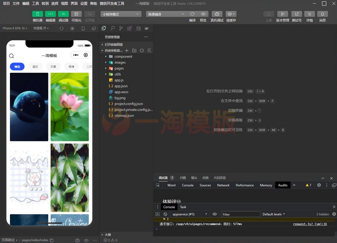The image size is (337, 243).
Task: Switch to the Performance tab
Action: [x=245, y=185]
